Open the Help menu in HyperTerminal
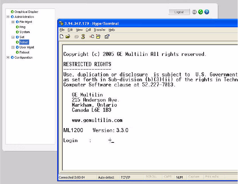 pos(112,30)
